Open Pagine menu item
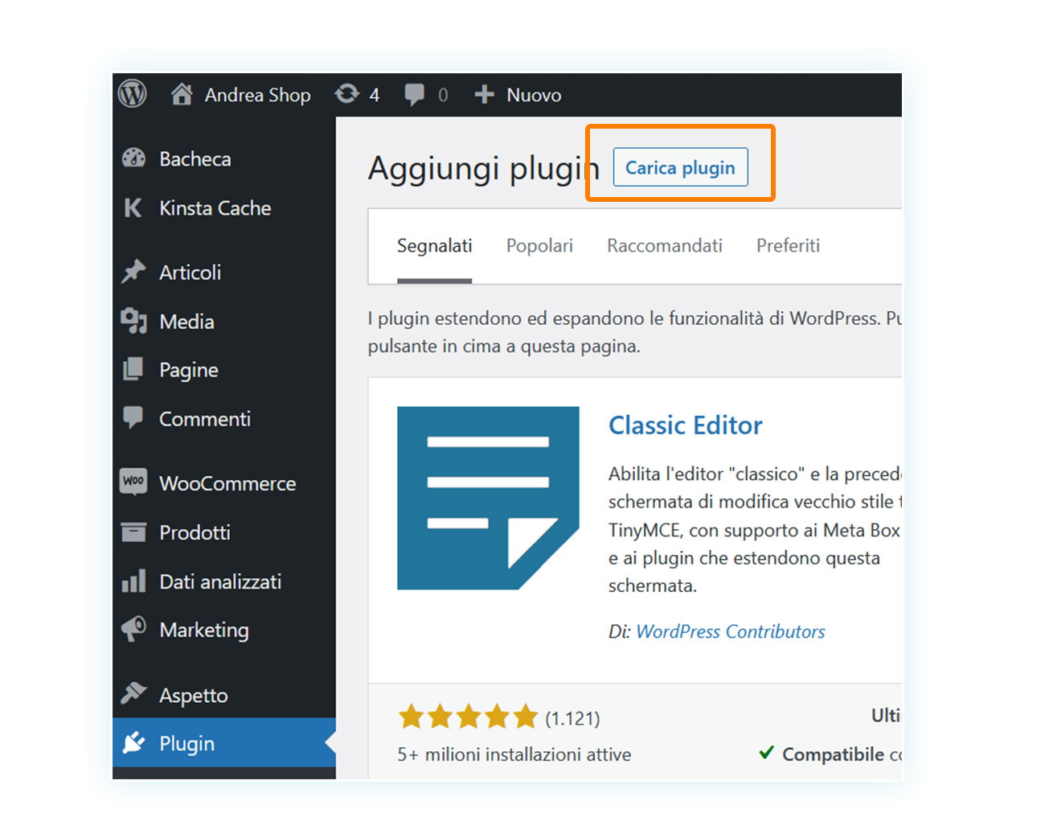Viewport: 1045px width, 838px height. [x=189, y=370]
